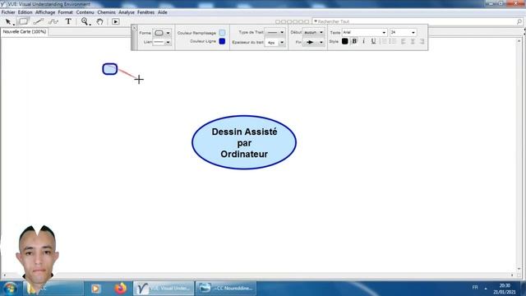526x296 pixels.
Task: Open the Contenu menu
Action: [85, 12]
